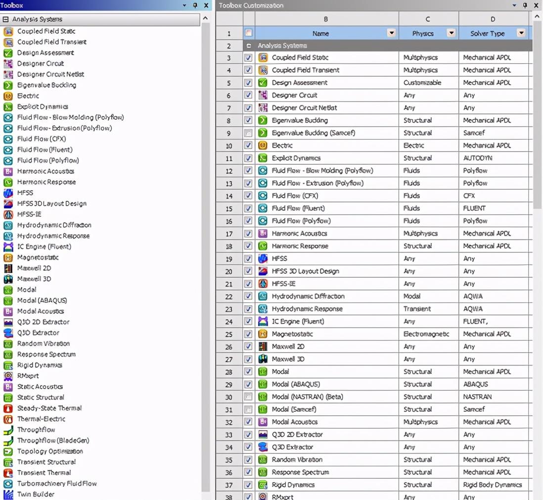This screenshot has height=500, width=543.
Task: Select Q3D Extractor icon in Toolbox
Action: (x=8, y=333)
